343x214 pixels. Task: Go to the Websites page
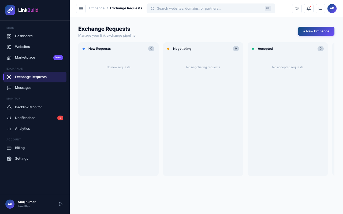click(35, 47)
